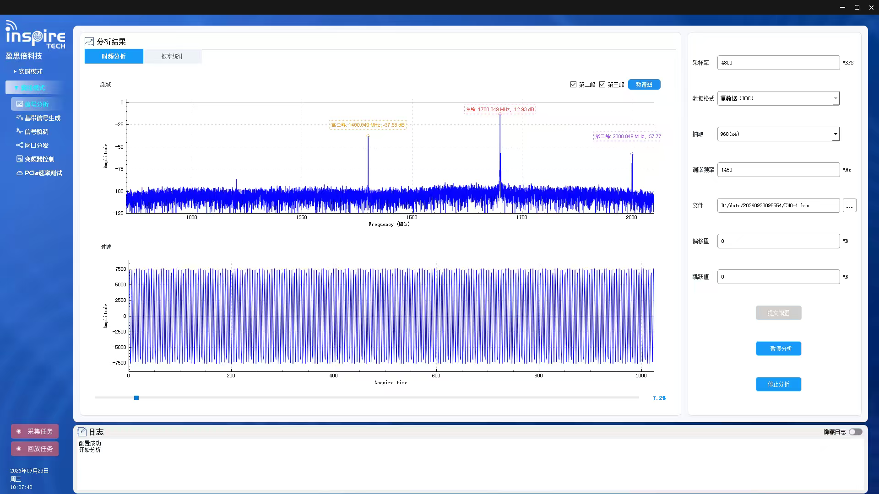Open 网口分发 via its share icon
This screenshot has height=494, width=879.
tap(20, 145)
